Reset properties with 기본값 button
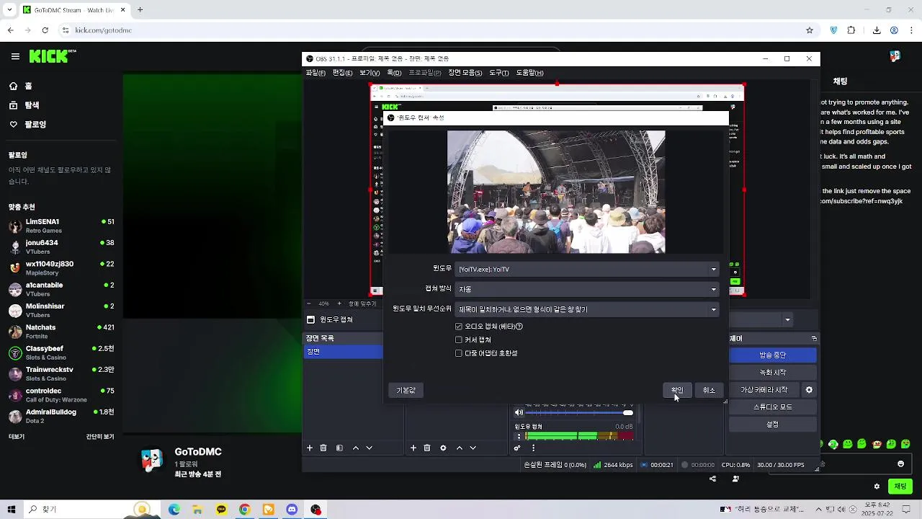Viewport: 922px width, 519px height. click(x=406, y=390)
